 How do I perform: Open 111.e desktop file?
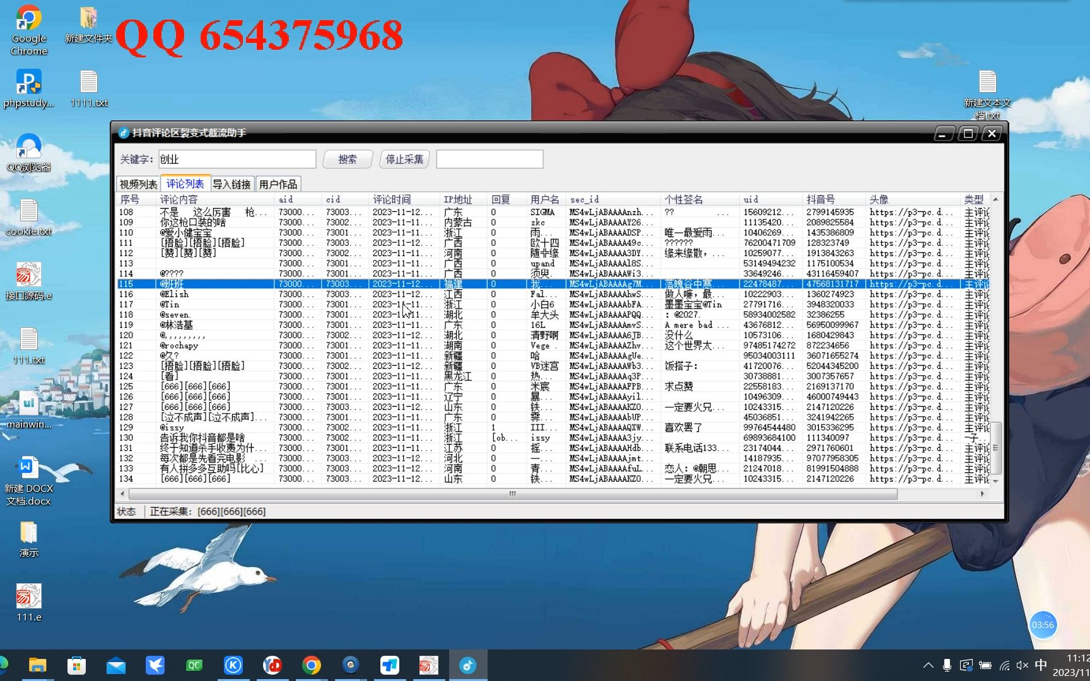tap(29, 603)
